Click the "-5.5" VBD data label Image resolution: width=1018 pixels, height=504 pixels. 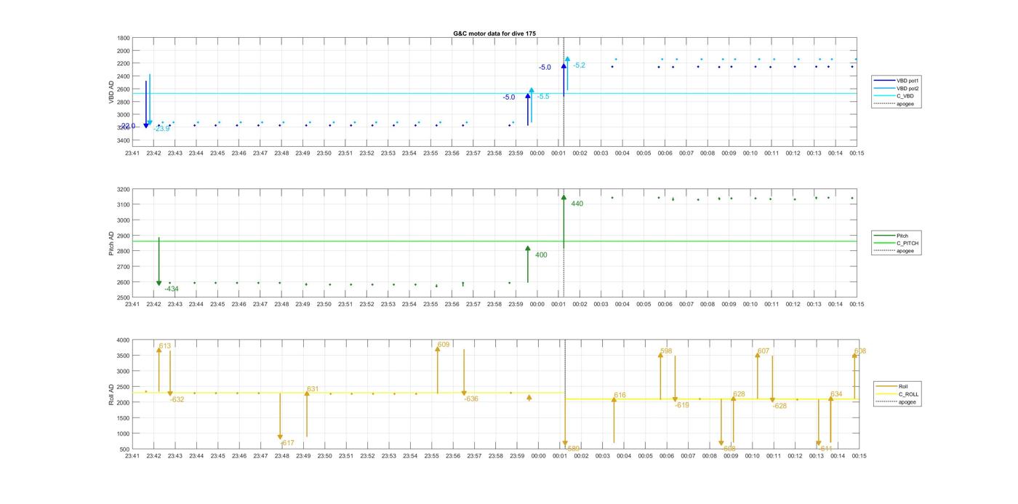542,97
